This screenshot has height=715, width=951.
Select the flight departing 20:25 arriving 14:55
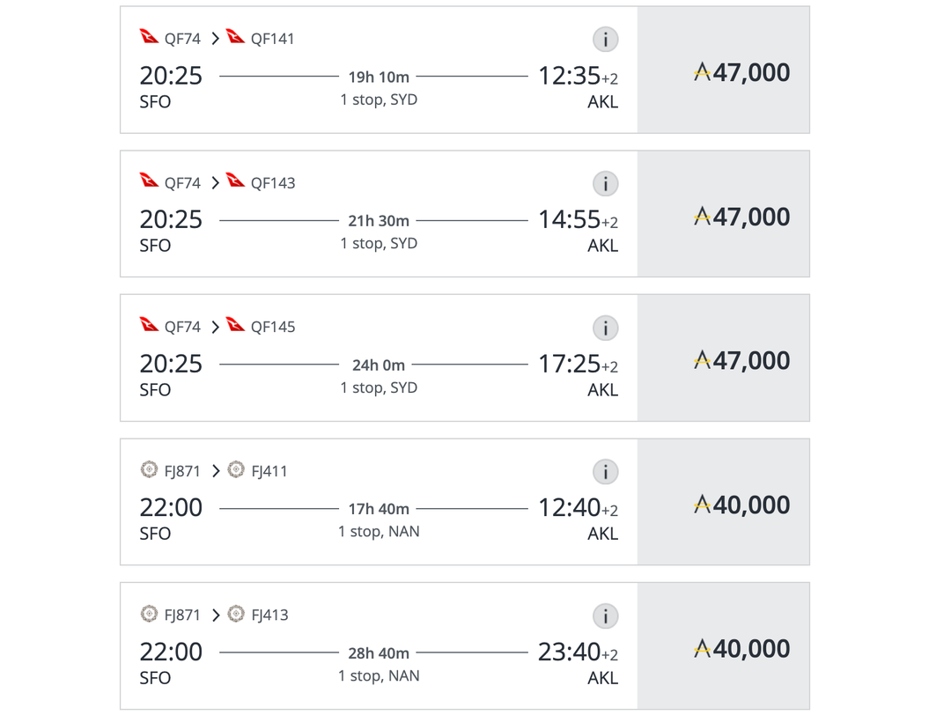tap(379, 214)
